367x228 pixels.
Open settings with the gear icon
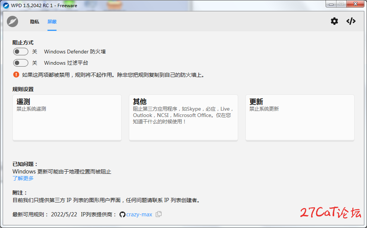(334, 21)
